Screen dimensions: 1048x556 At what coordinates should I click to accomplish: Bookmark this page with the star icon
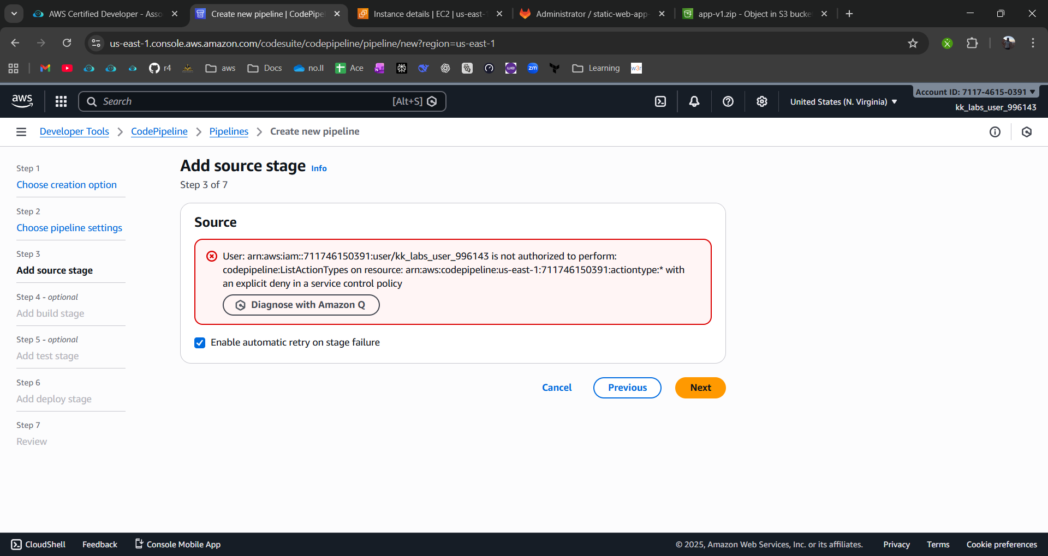pyautogui.click(x=913, y=43)
